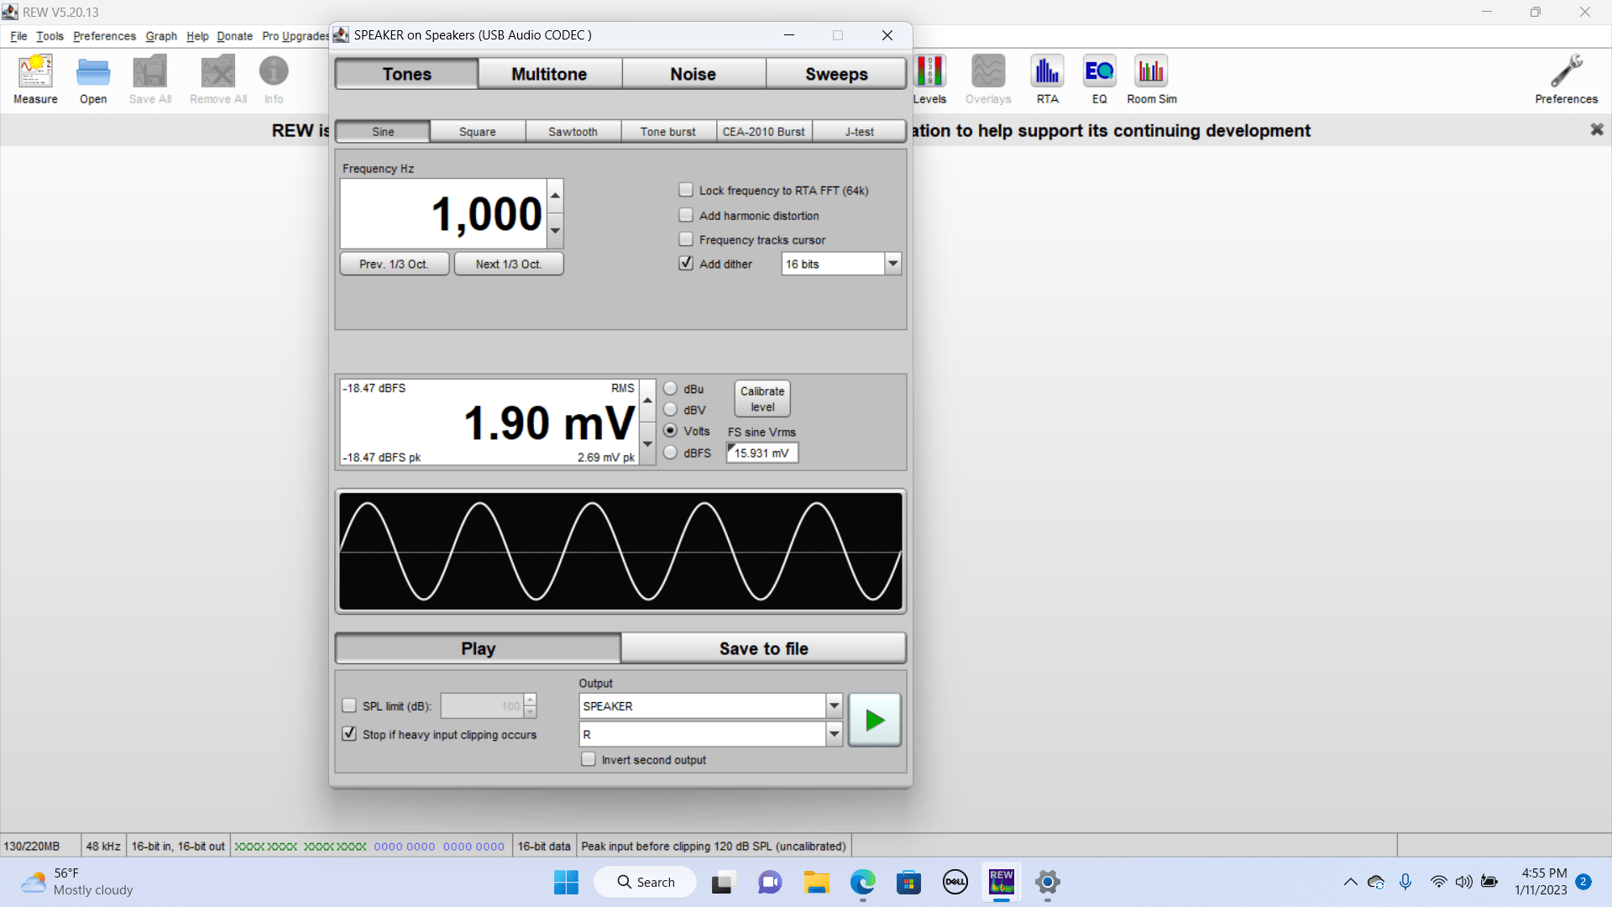Switch to the Sweeps generator tab

836,74
